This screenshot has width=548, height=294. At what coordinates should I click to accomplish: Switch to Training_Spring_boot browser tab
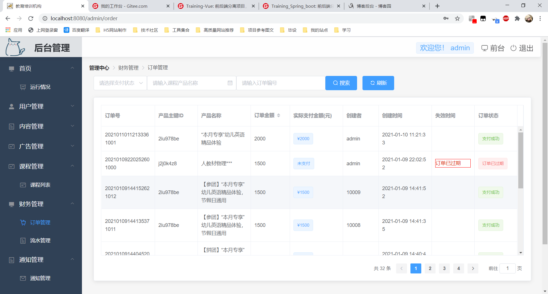301,6
